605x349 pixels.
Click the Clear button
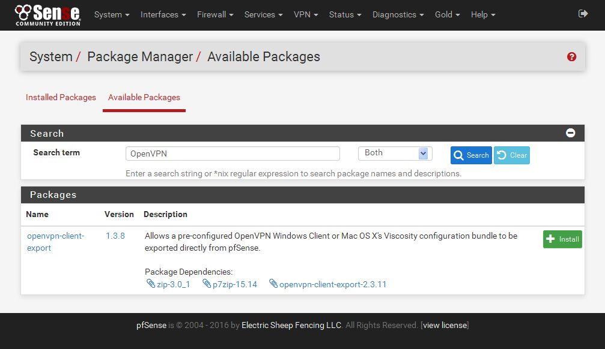[x=512, y=155]
